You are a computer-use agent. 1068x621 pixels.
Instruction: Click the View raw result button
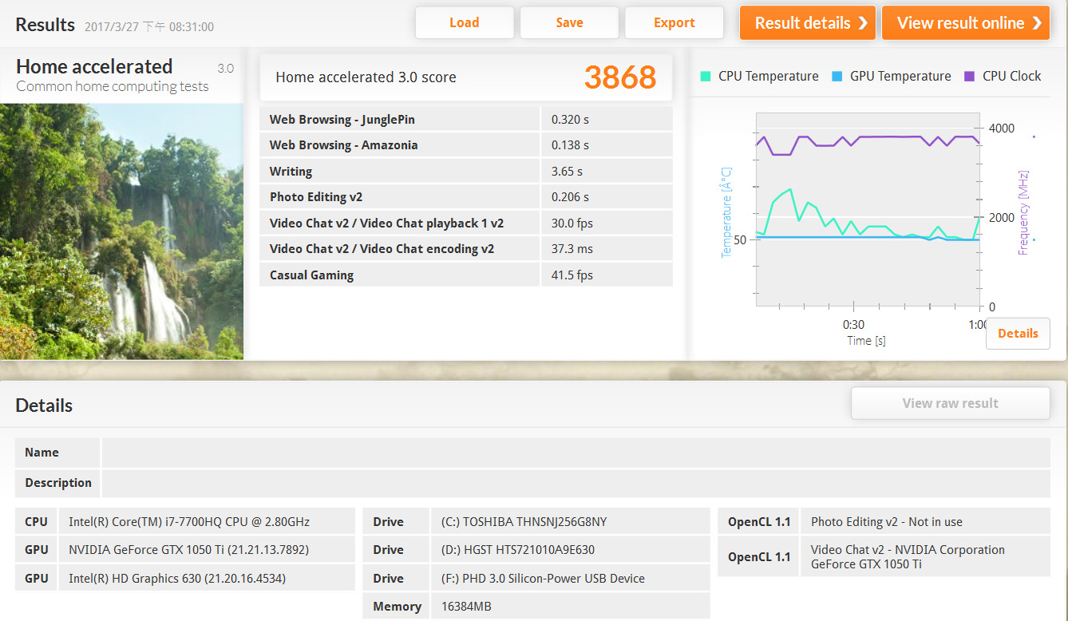click(950, 403)
